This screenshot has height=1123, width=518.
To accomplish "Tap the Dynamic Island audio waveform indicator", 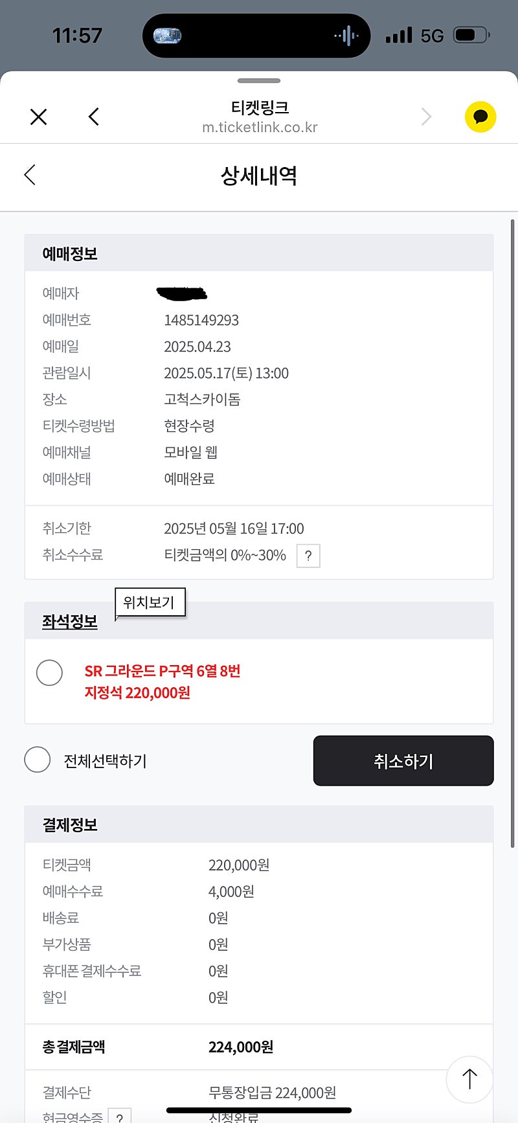I will pos(346,36).
